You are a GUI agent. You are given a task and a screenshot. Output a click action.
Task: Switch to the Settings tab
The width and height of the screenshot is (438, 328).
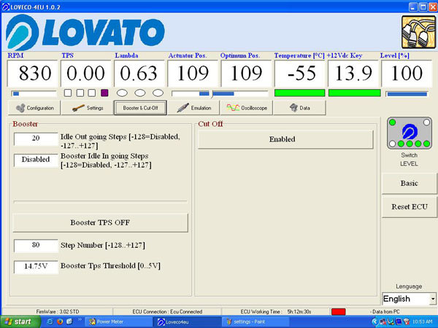(87, 108)
